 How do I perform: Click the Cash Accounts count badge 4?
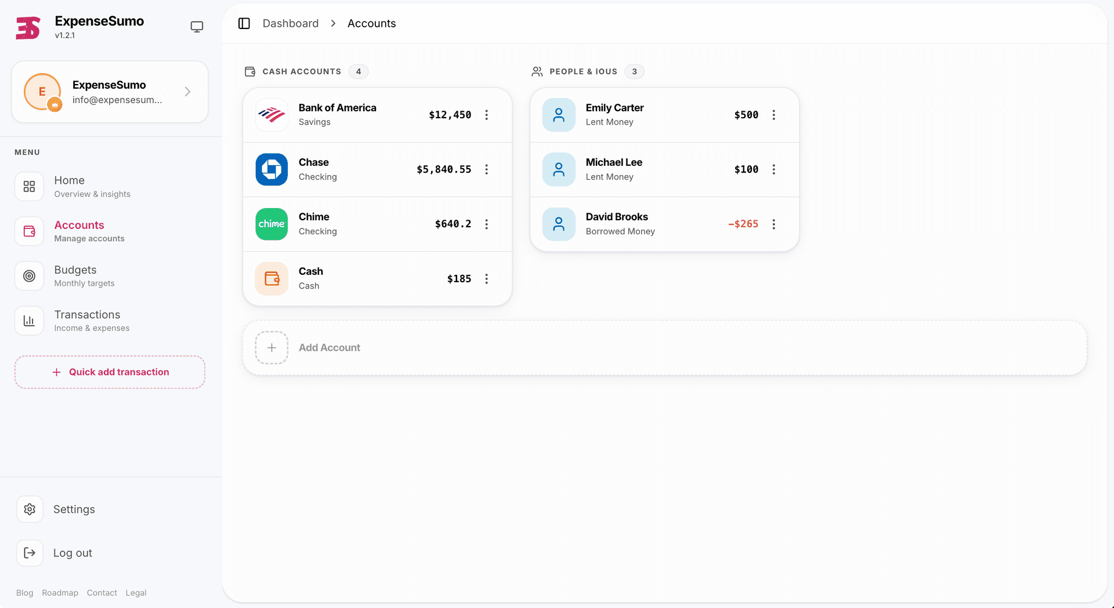[359, 71]
